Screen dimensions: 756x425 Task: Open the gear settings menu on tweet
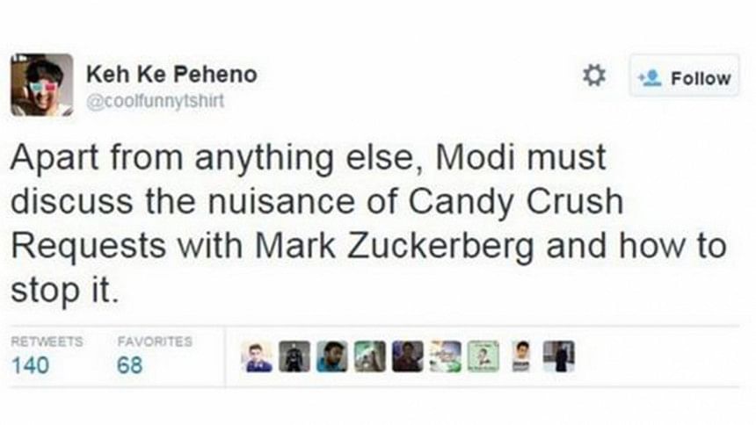pos(595,77)
